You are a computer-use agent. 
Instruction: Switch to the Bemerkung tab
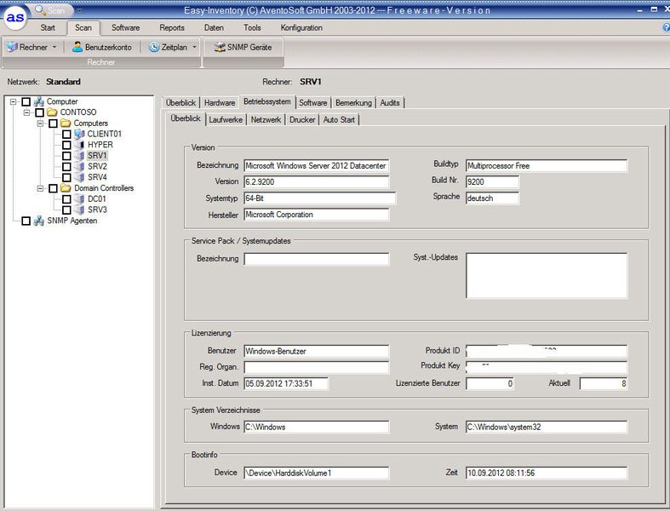pos(354,103)
